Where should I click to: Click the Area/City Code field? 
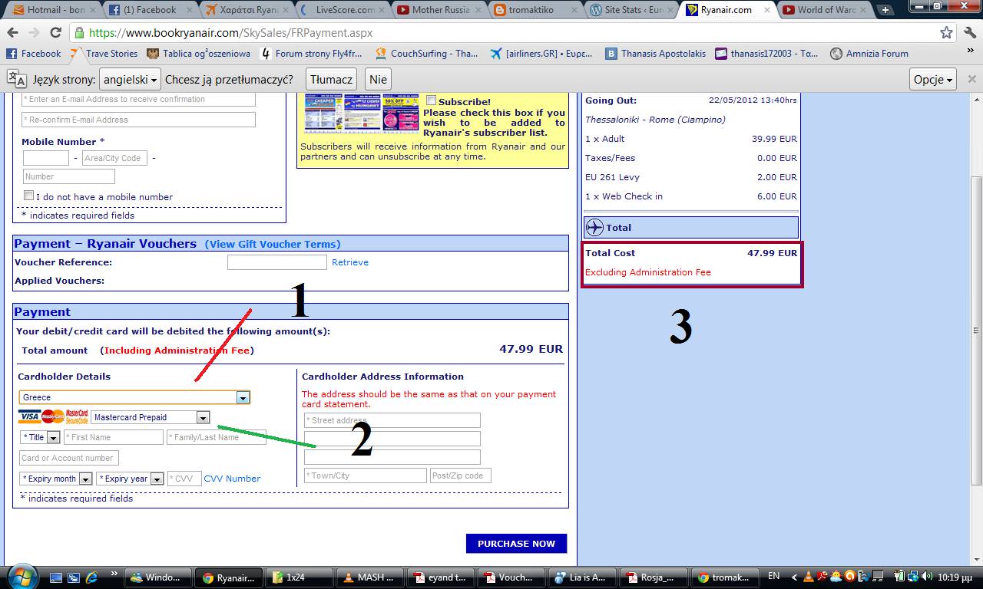tap(115, 158)
